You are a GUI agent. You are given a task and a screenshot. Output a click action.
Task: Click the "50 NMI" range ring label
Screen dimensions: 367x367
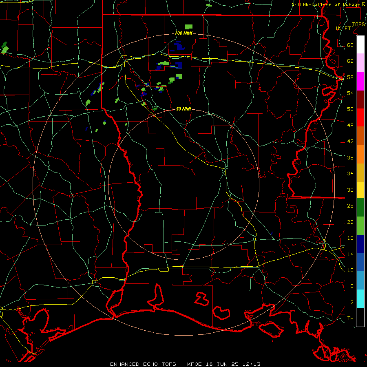183,109
